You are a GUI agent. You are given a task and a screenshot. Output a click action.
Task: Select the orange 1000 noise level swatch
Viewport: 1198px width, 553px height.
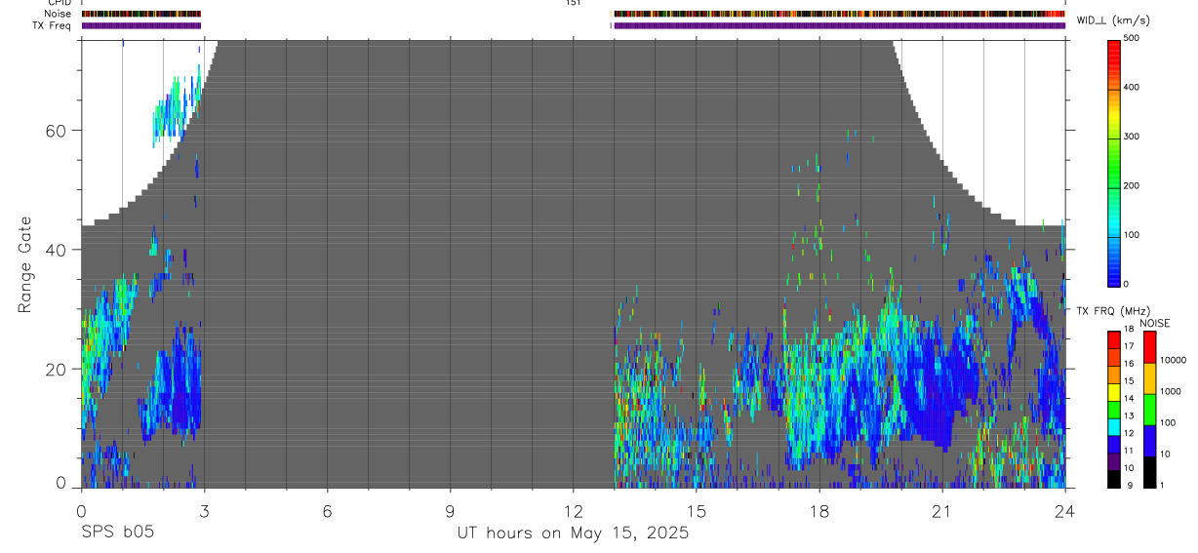1149,377
